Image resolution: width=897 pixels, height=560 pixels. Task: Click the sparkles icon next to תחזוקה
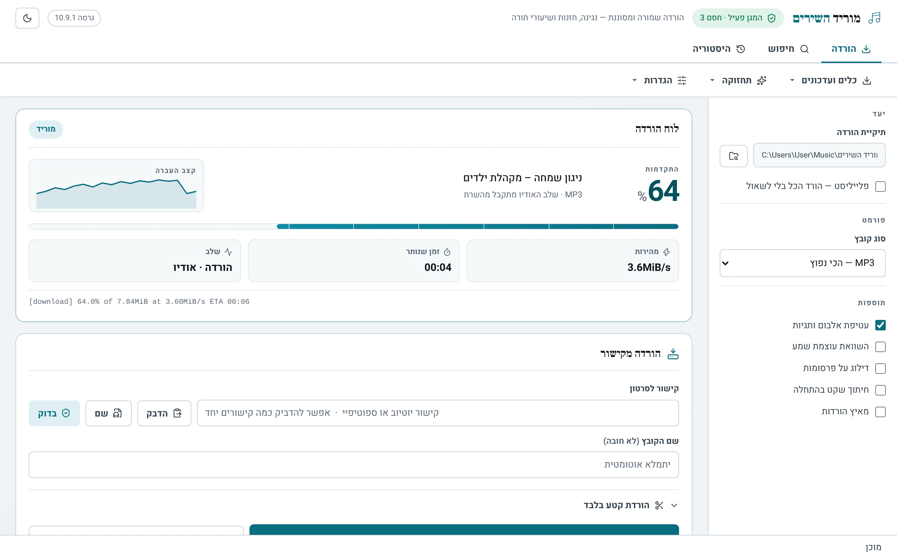point(762,80)
